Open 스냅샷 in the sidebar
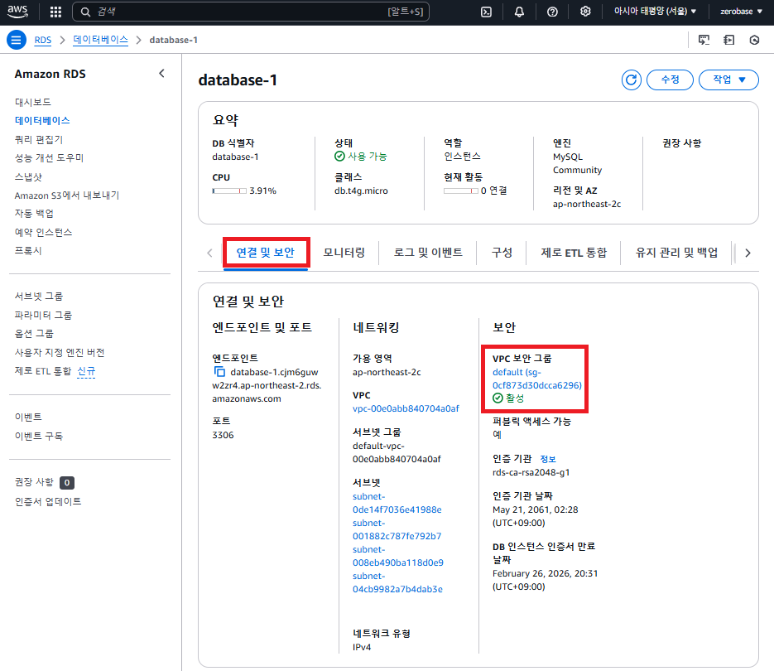Image resolution: width=774 pixels, height=671 pixels. [29, 176]
